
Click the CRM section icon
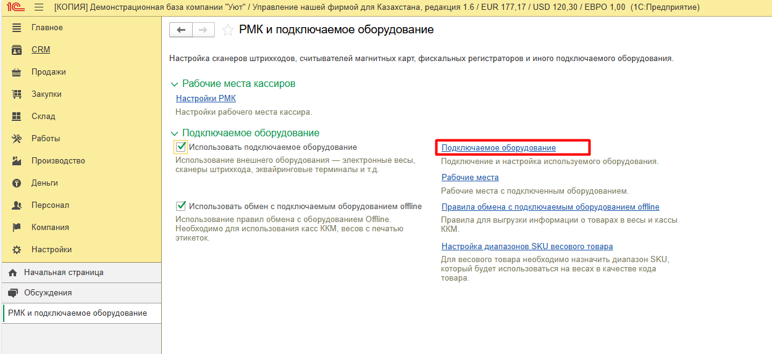17,50
